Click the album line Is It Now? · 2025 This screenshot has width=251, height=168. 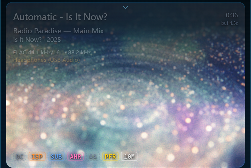[37, 40]
